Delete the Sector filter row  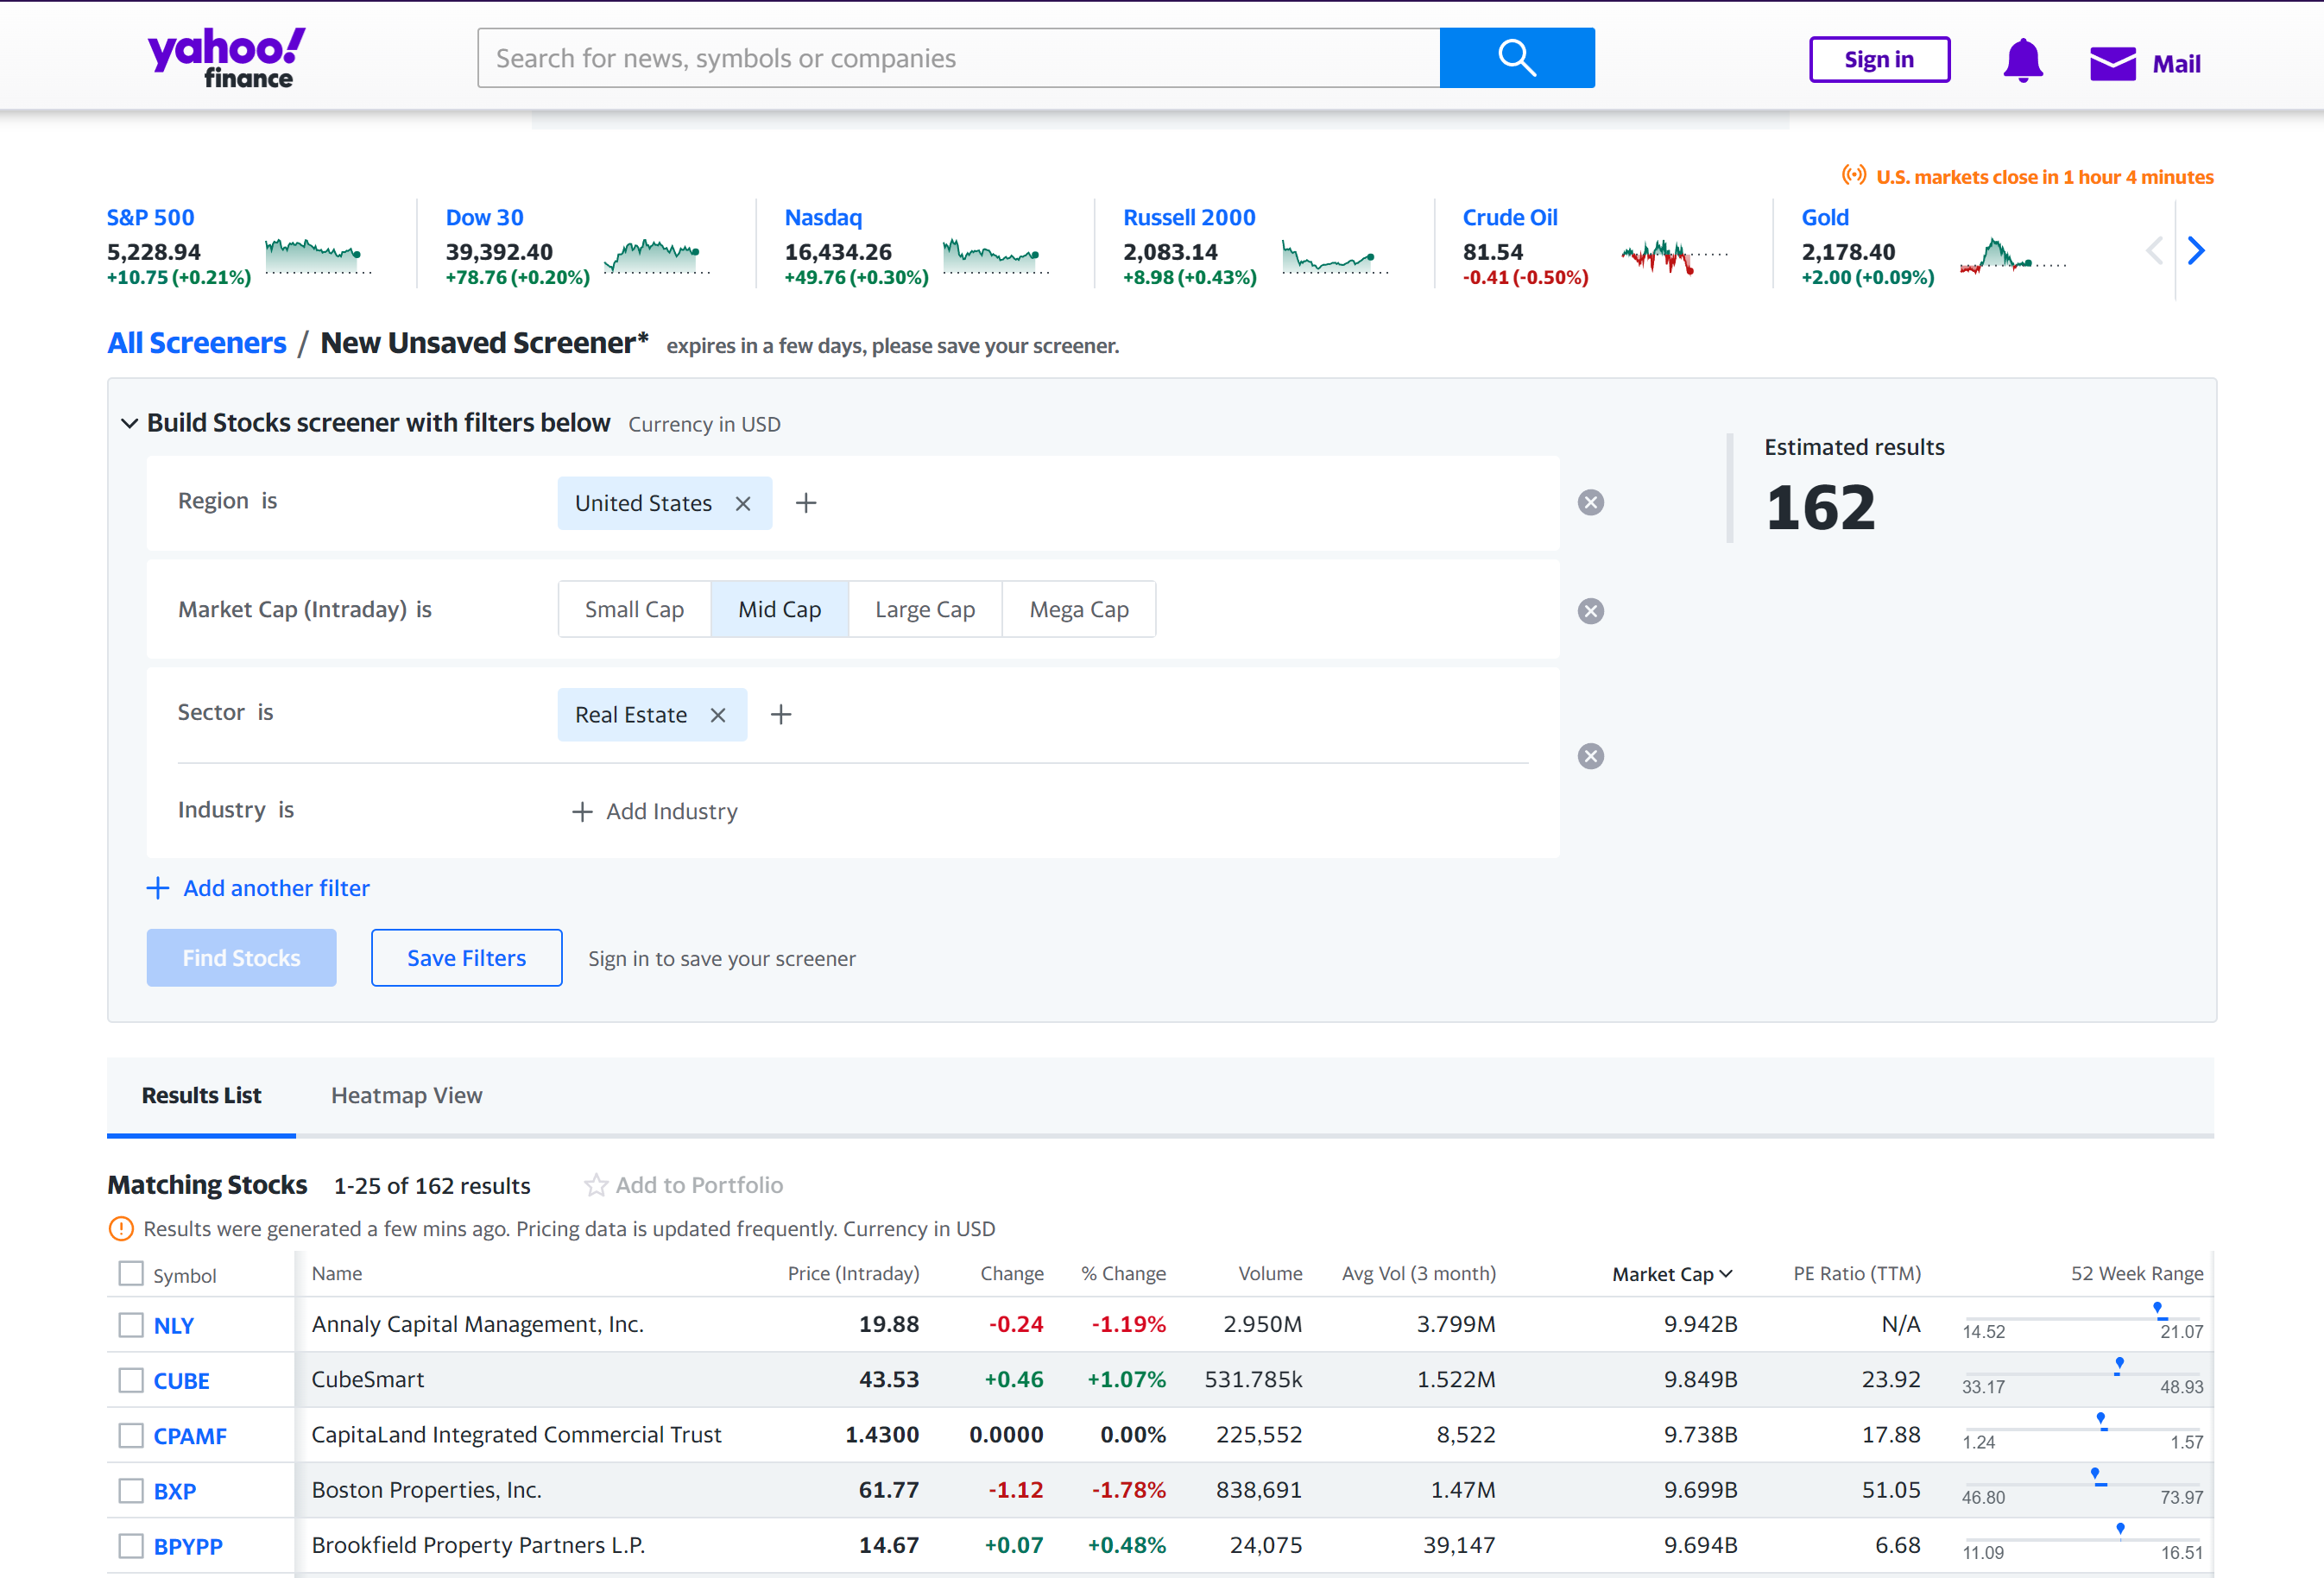point(1591,756)
